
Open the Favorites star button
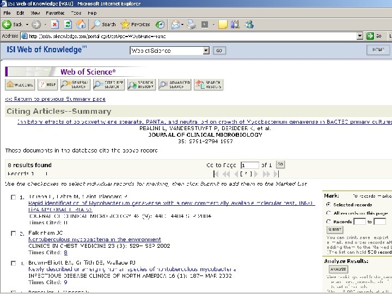pyautogui.click(x=135, y=24)
